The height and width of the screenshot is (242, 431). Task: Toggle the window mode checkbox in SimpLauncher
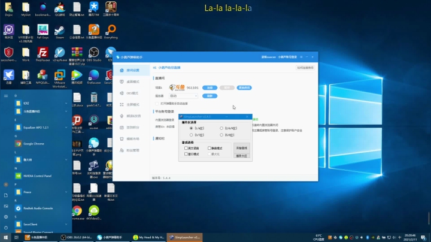click(x=186, y=154)
